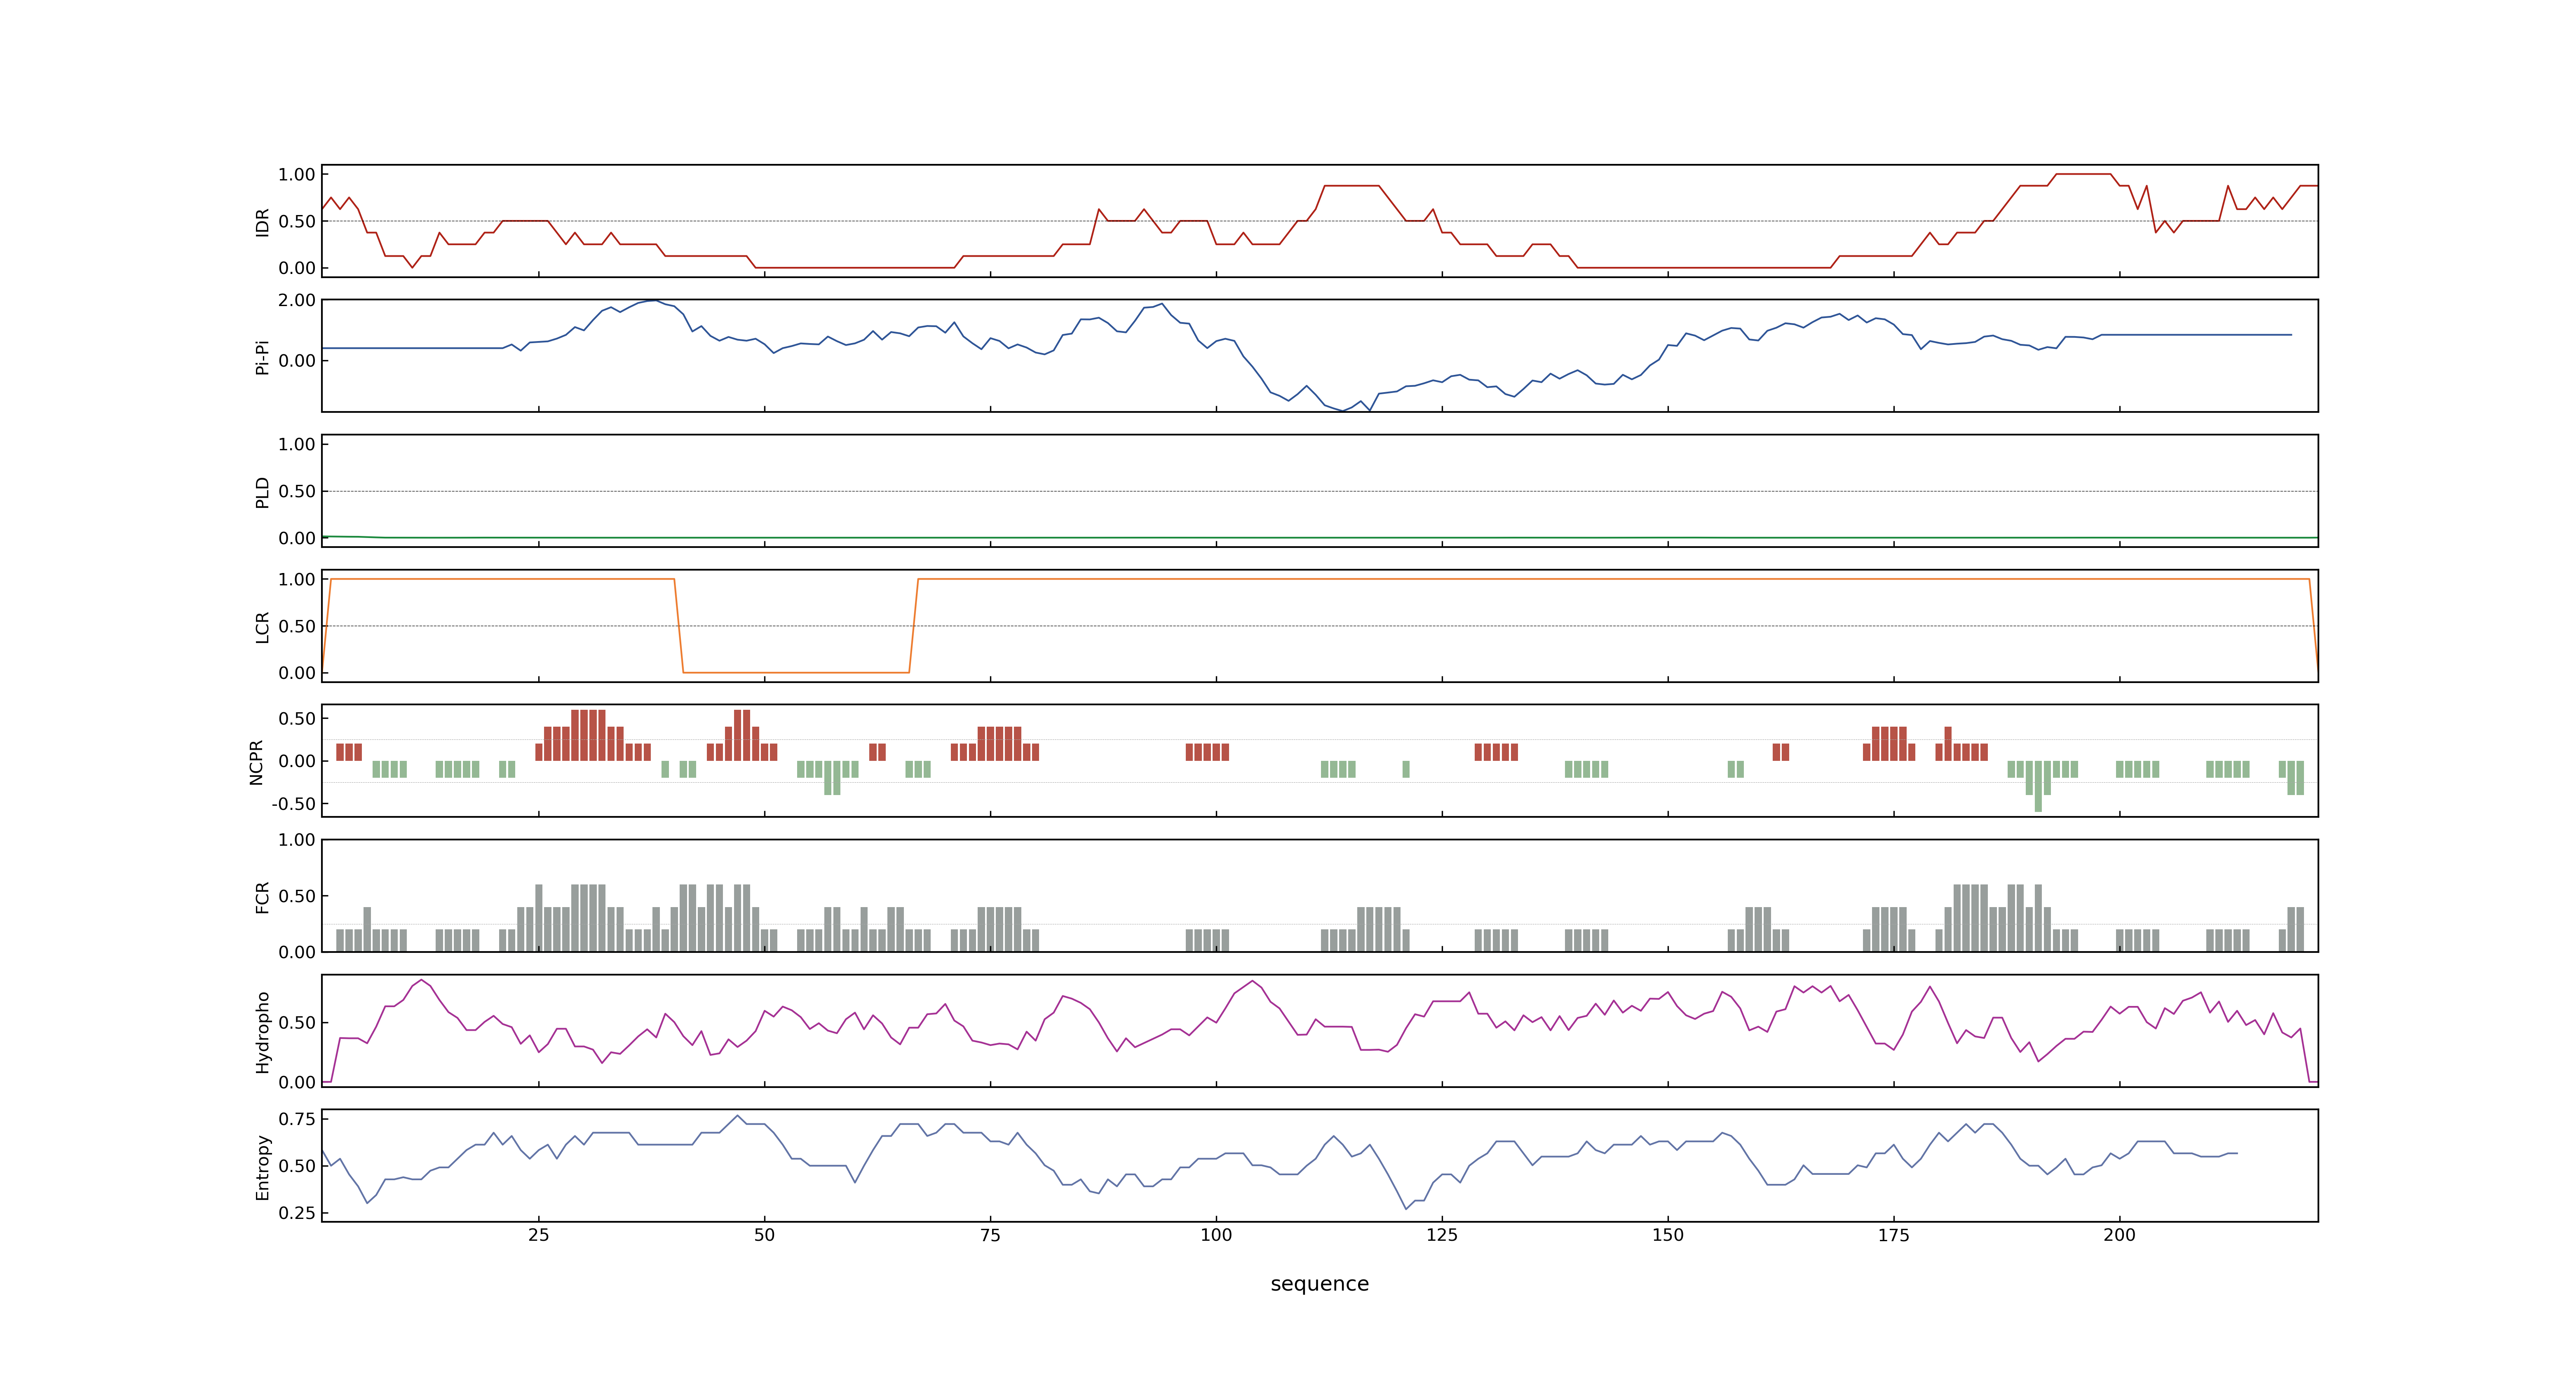Click x-axis tick label 75
Viewport: 2576px width, 1373px height.
990,1235
